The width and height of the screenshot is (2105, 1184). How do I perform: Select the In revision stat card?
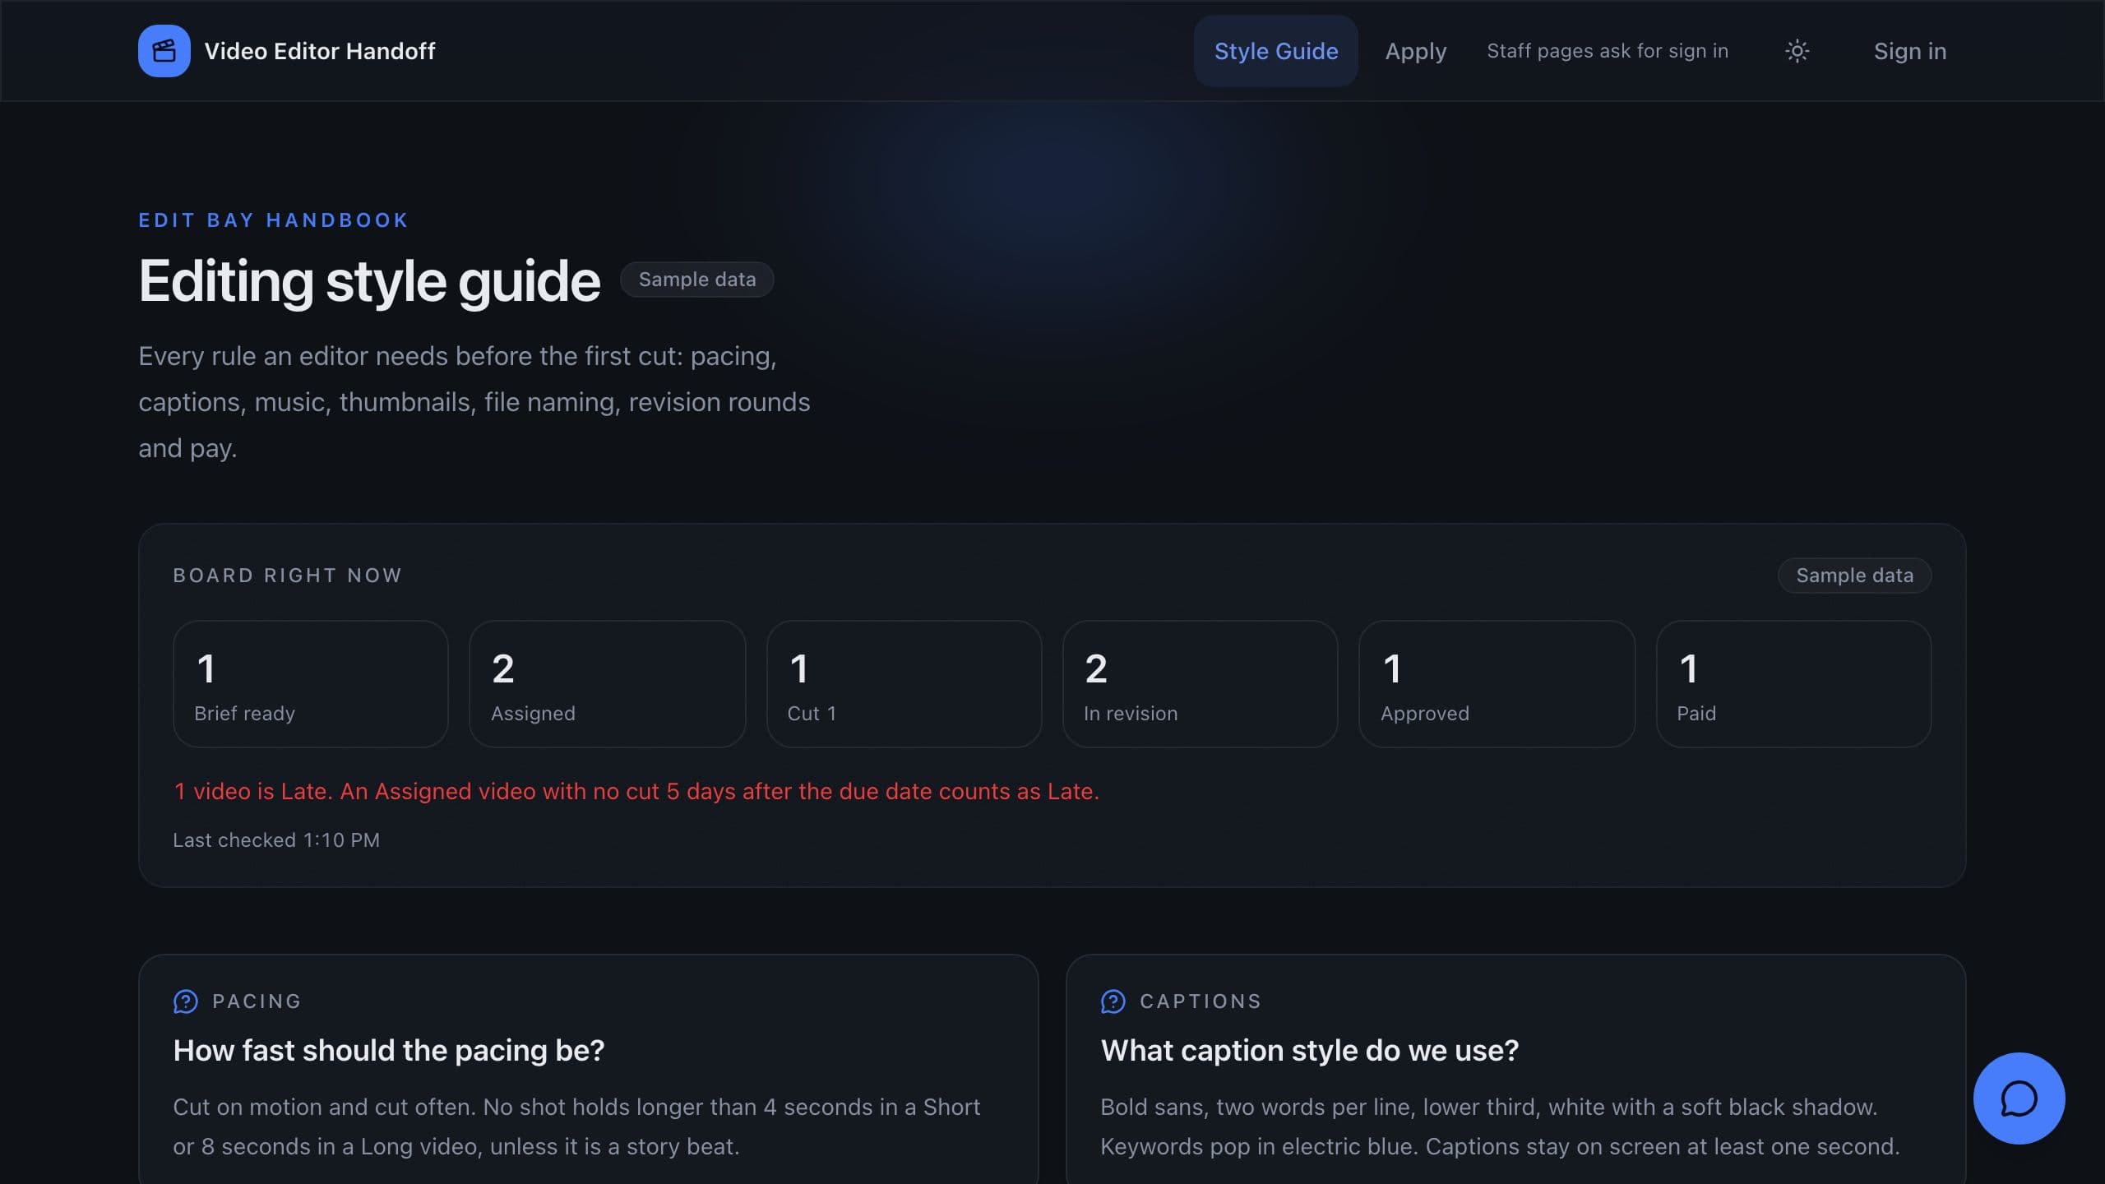point(1201,684)
